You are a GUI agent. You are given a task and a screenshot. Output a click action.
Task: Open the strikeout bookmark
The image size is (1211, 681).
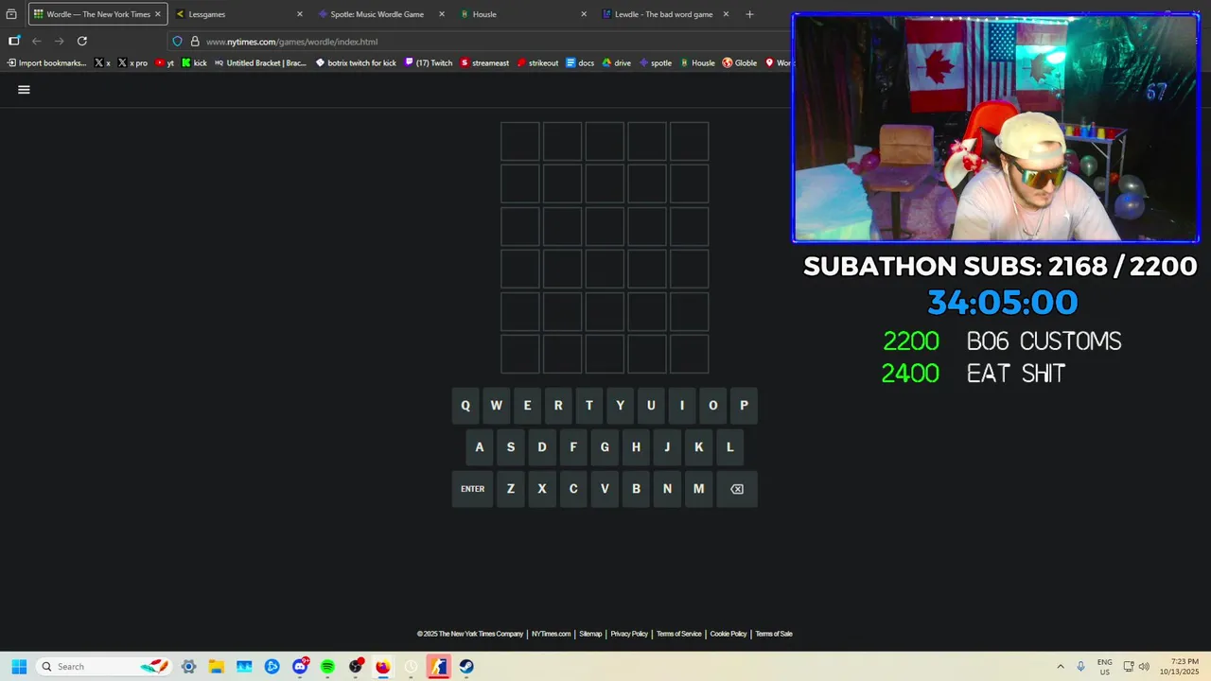(x=537, y=63)
